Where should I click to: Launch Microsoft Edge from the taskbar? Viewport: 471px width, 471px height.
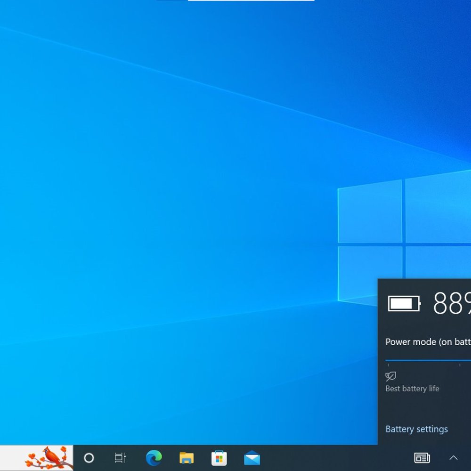(x=154, y=458)
